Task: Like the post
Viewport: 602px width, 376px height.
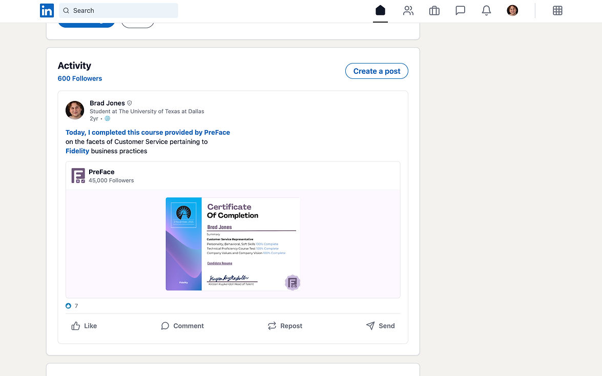Action: [84, 326]
